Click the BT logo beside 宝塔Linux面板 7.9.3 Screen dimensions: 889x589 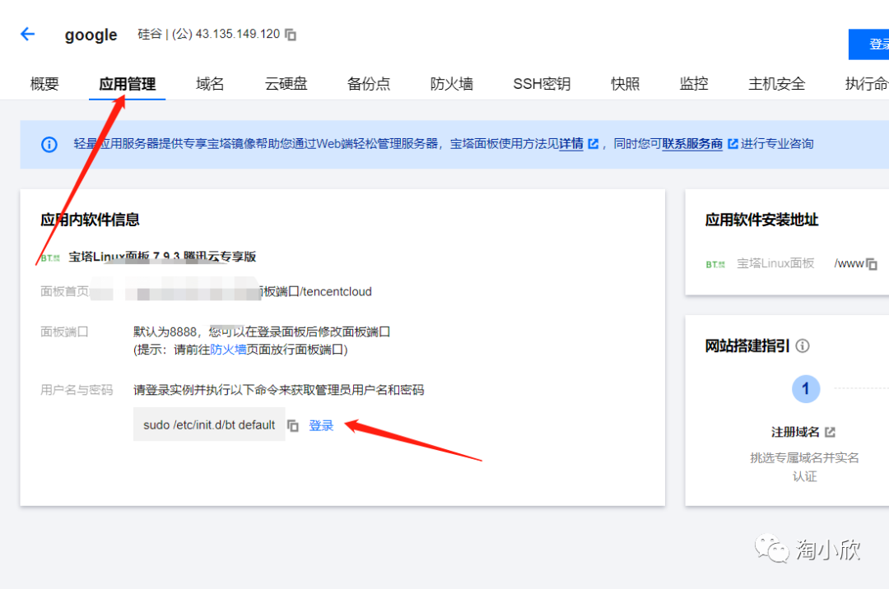[x=50, y=257]
